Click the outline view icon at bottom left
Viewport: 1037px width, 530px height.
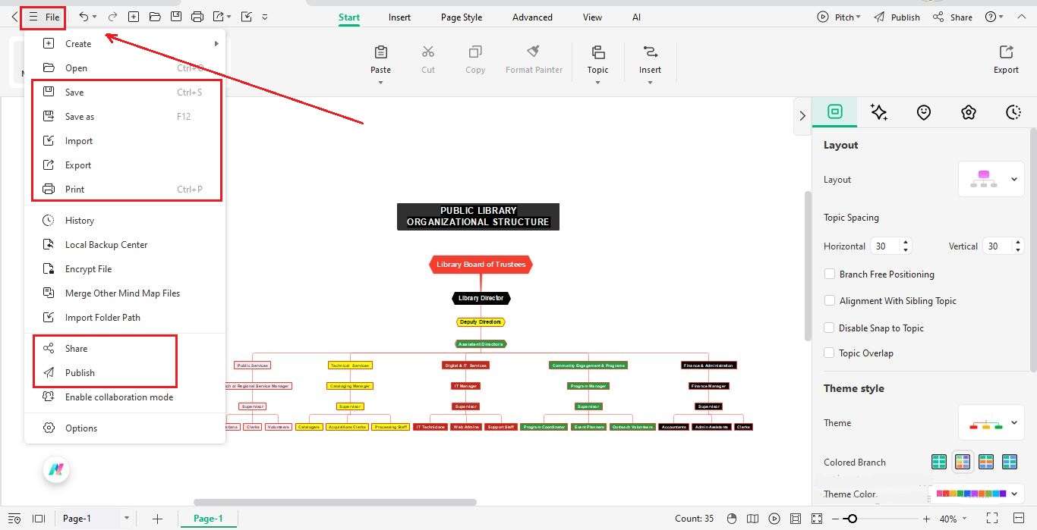pos(14,519)
